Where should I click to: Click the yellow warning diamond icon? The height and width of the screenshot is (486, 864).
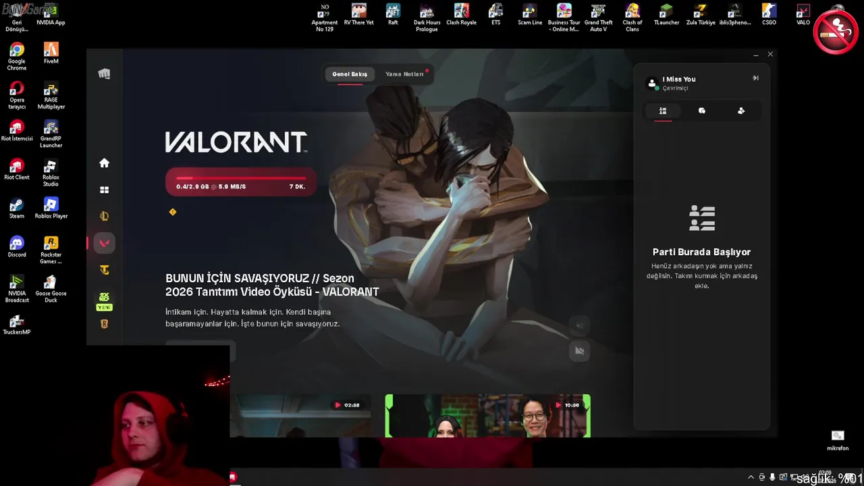click(172, 212)
